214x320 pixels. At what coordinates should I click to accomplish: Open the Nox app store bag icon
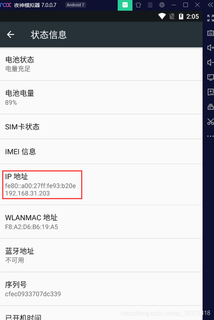(x=125, y=5)
